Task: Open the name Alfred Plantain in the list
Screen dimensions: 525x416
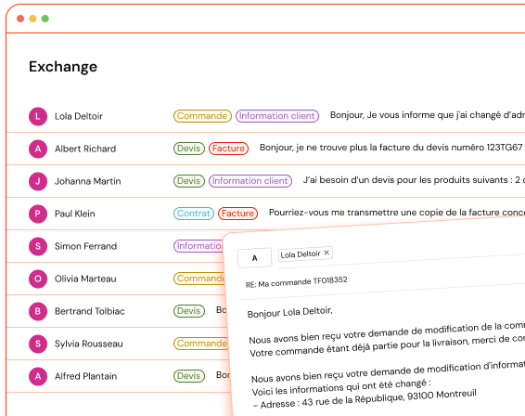Action: 85,376
